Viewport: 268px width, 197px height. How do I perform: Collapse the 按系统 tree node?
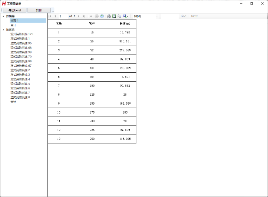3,30
